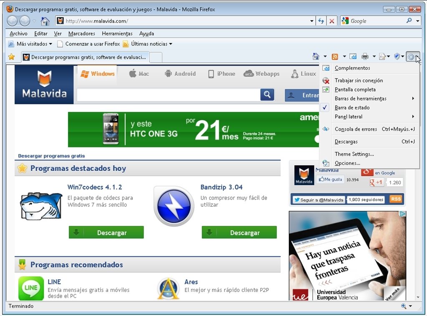
Task: Open the Ver menu
Action: pyautogui.click(x=58, y=33)
